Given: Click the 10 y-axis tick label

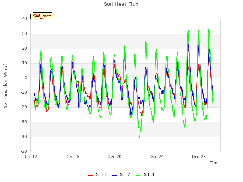Looking at the screenshot, I should [x=24, y=63].
